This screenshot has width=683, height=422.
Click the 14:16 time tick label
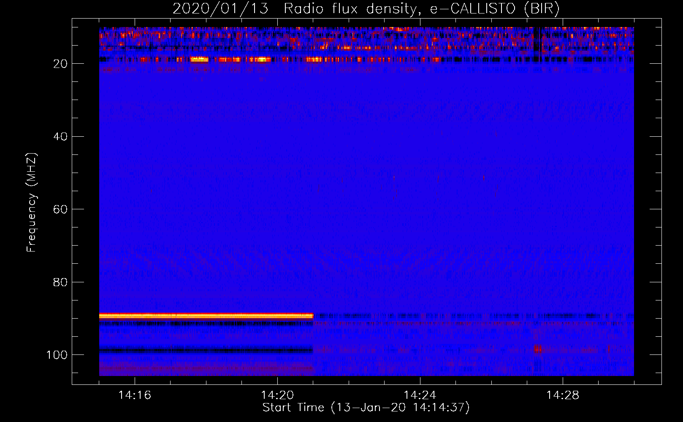click(135, 395)
